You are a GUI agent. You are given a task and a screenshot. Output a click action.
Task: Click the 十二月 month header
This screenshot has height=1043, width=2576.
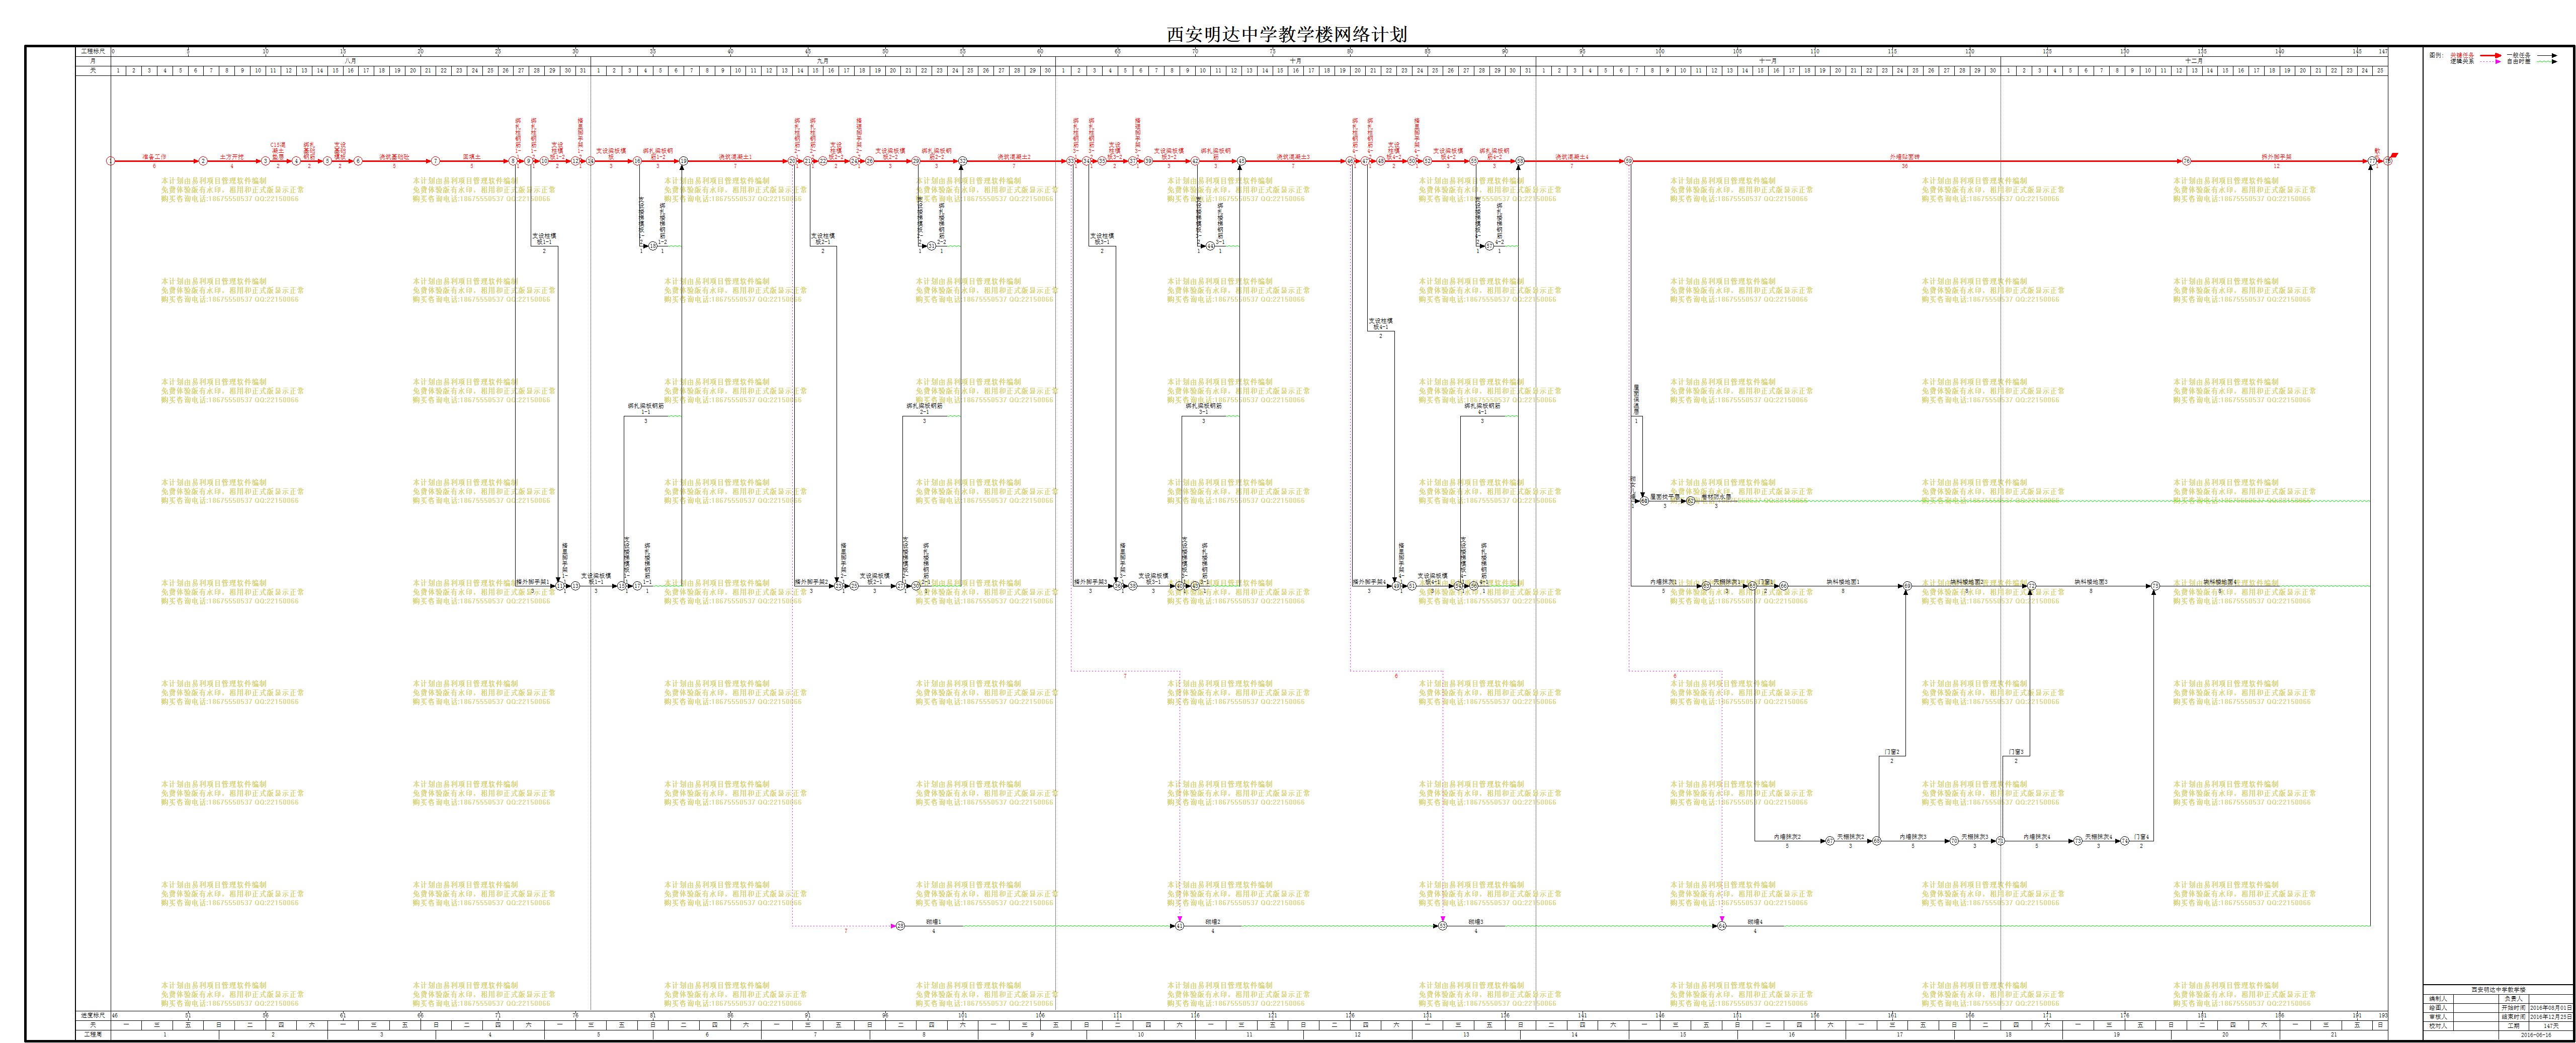pyautogui.click(x=2194, y=61)
